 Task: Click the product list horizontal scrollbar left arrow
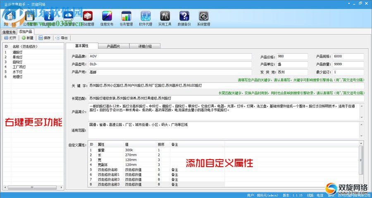[x=5, y=187]
